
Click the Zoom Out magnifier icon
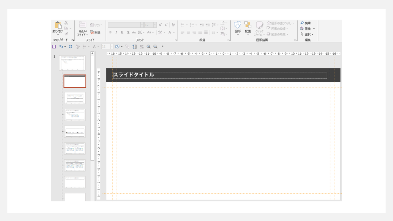[155, 47]
